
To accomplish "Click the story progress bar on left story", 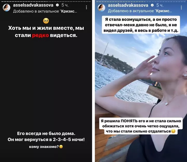I will click(x=46, y=2).
